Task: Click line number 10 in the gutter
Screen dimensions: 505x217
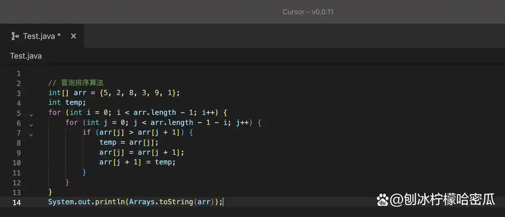Action: point(16,163)
